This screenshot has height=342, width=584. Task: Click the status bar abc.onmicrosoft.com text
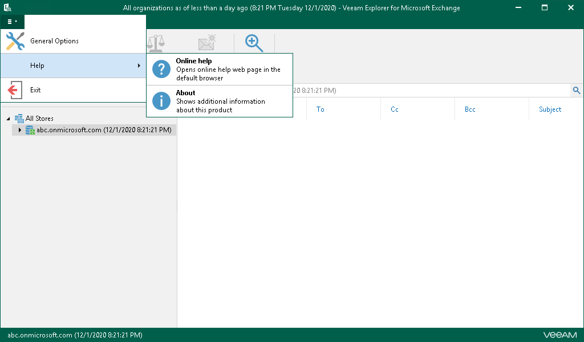point(75,335)
